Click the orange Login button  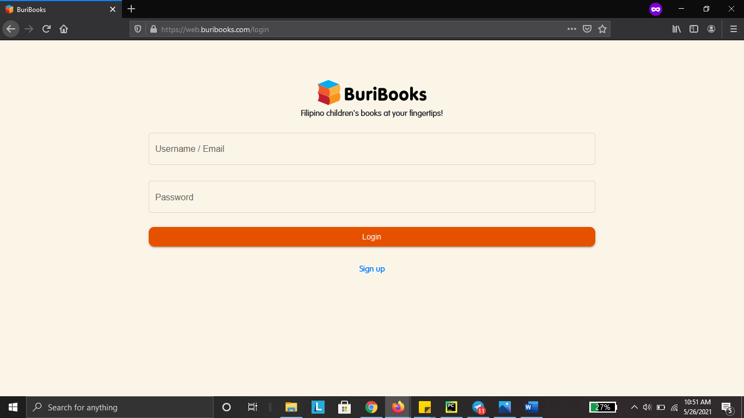click(x=372, y=237)
